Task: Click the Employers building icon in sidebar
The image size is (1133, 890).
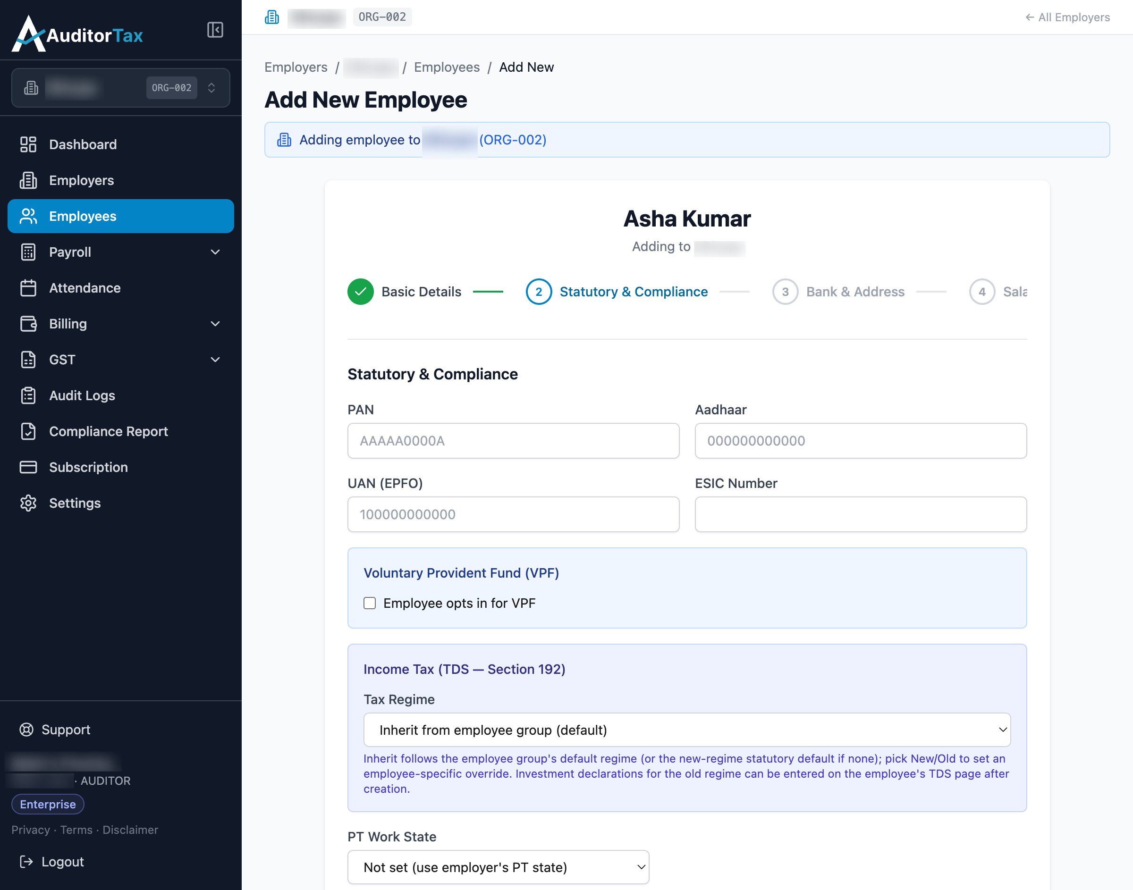Action: 28,180
